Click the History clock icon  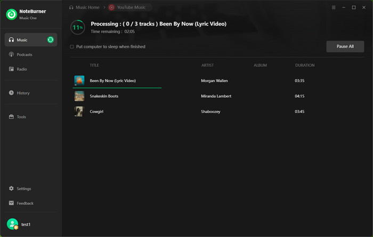pos(11,93)
